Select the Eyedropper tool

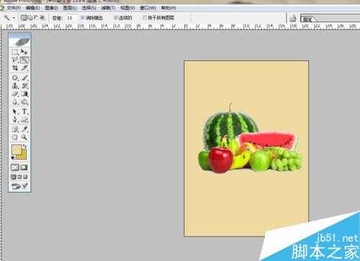(x=24, y=129)
